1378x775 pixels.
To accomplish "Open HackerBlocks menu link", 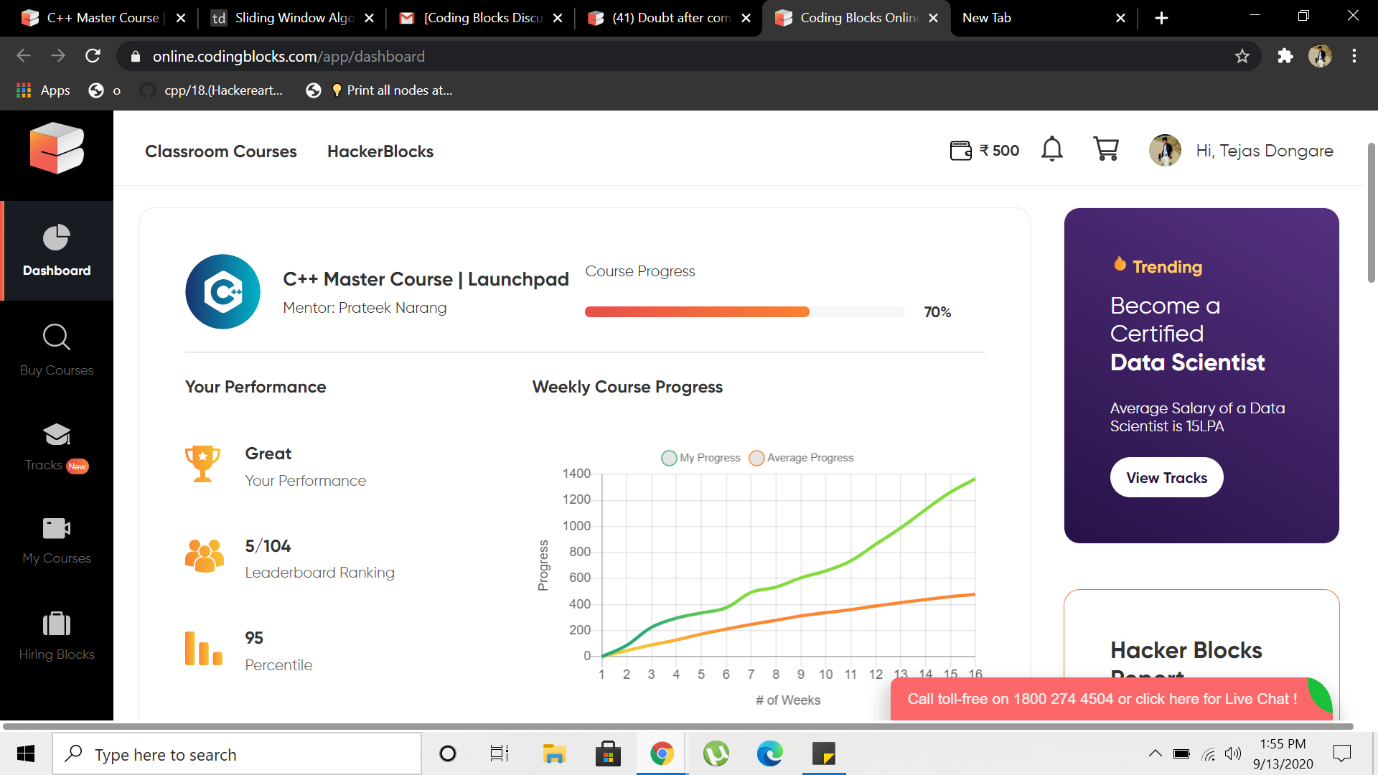I will [x=380, y=151].
